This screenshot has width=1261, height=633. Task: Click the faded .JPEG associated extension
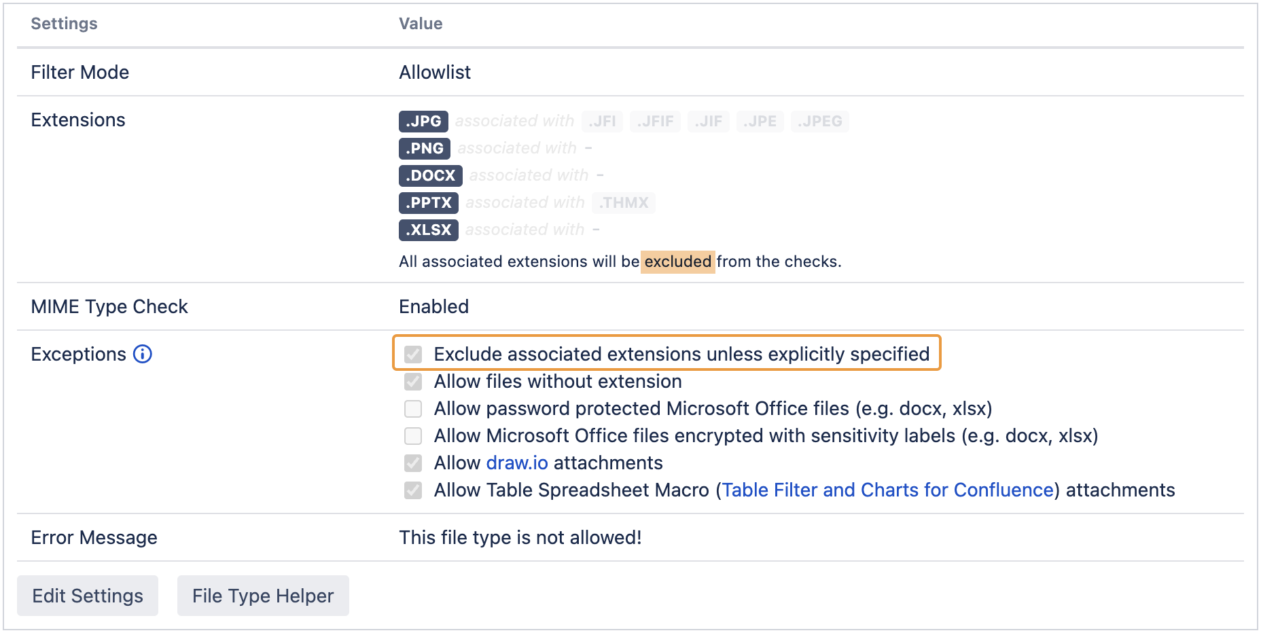[x=819, y=121]
